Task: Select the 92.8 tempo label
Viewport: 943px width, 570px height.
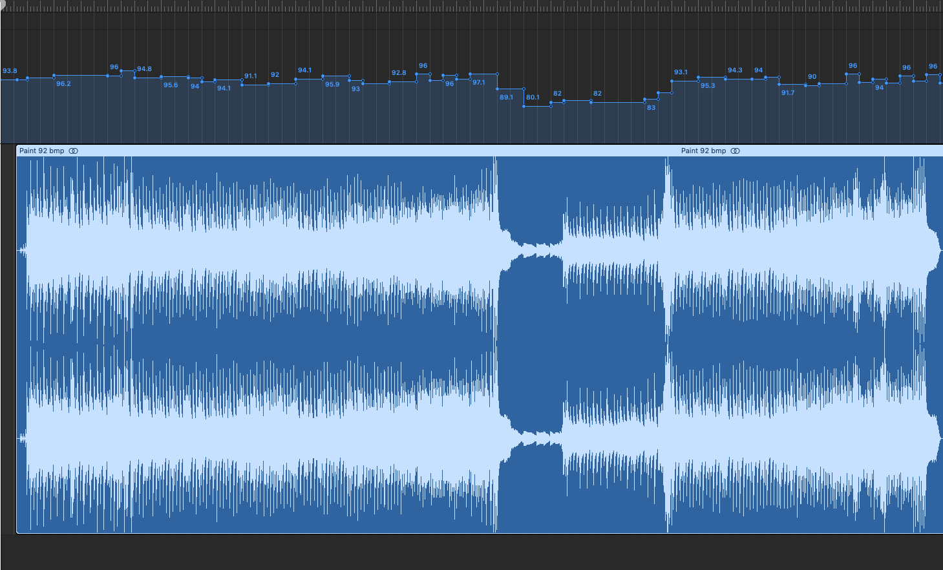Action: tap(399, 73)
